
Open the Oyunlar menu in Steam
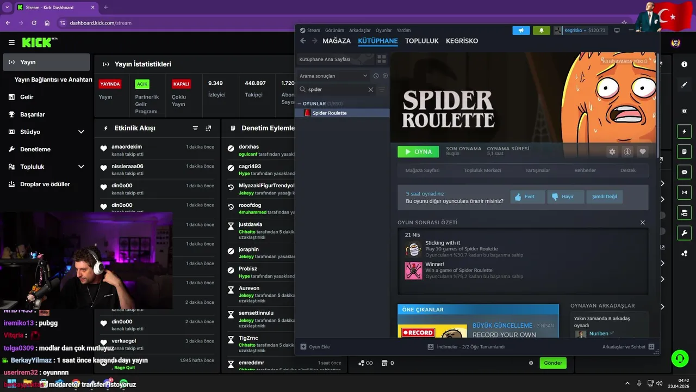pyautogui.click(x=383, y=30)
